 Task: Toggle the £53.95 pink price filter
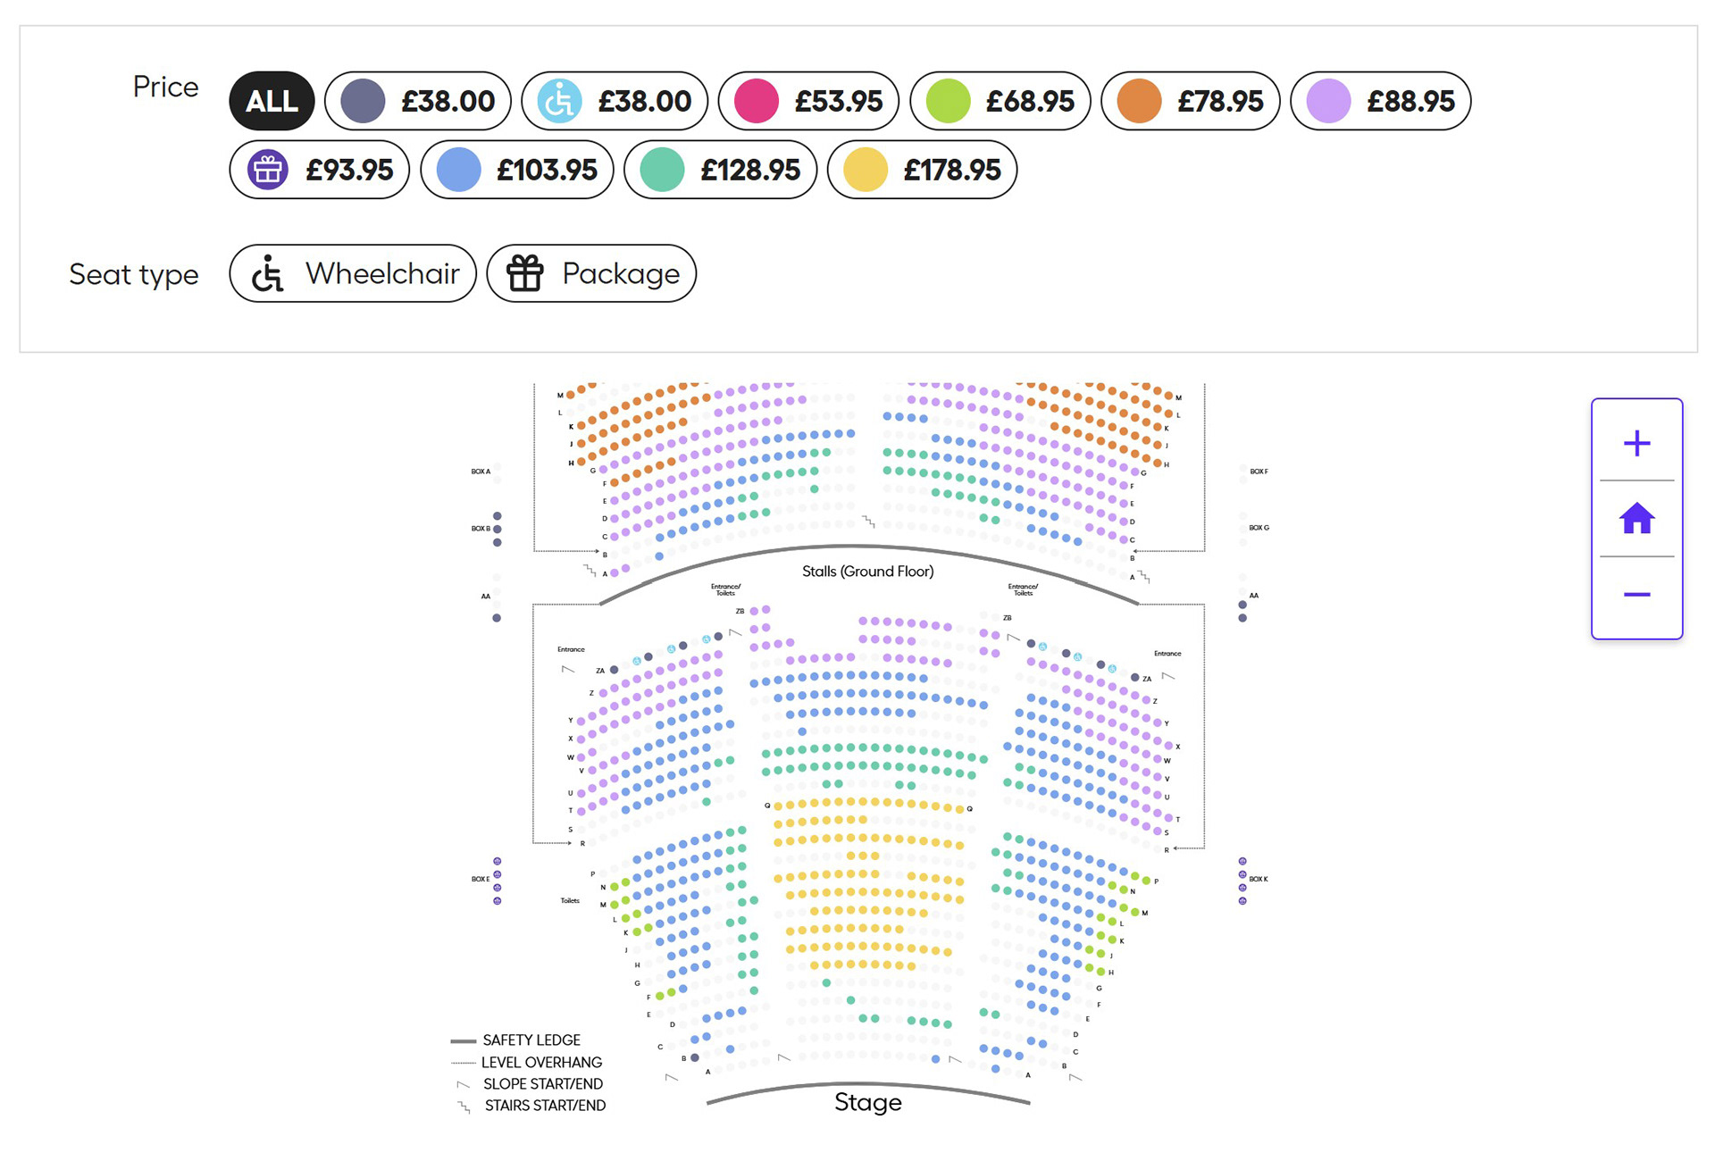[x=808, y=101]
